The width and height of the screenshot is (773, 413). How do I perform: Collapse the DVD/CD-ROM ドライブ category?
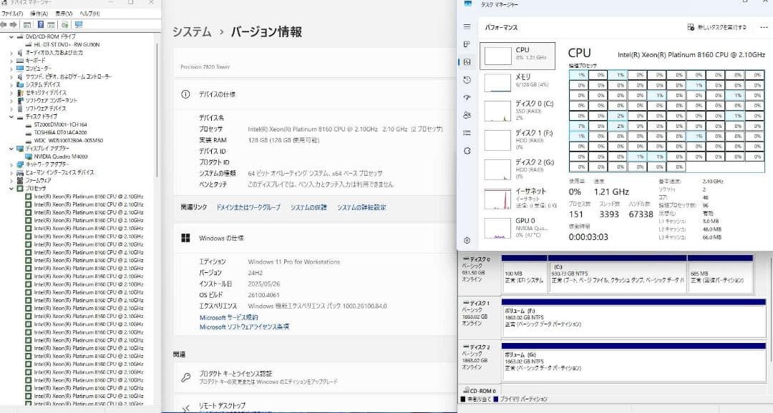10,36
